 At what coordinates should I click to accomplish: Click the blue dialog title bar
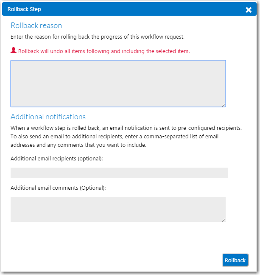click(129, 9)
